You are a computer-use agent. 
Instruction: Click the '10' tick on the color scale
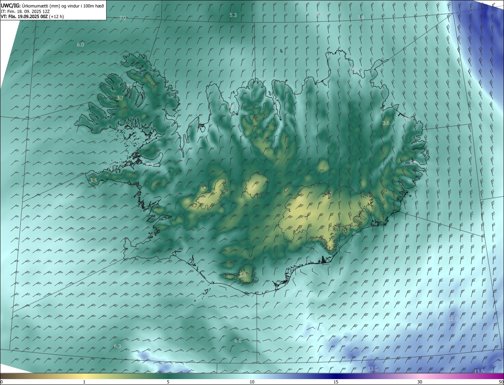[x=252, y=382]
